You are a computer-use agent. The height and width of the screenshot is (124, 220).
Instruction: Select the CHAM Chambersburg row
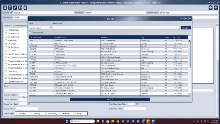[109, 63]
